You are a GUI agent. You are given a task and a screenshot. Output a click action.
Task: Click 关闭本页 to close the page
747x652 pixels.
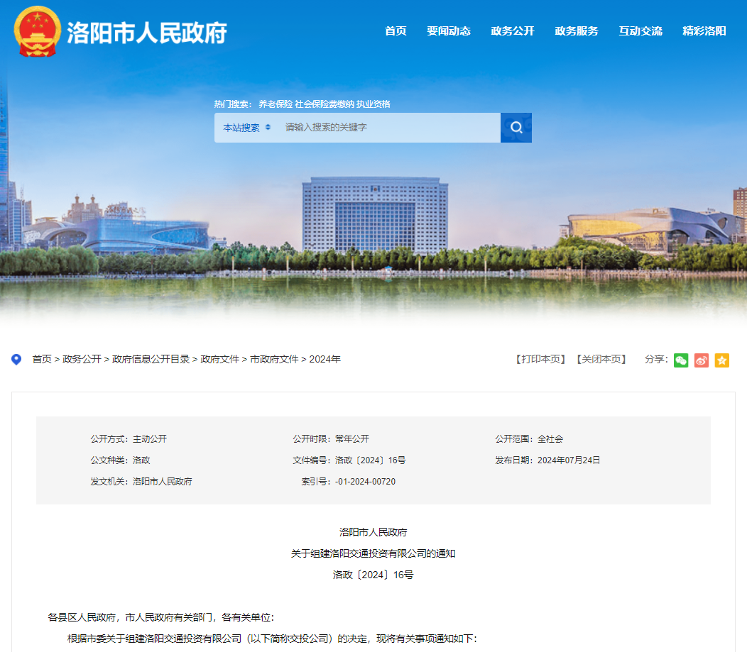click(601, 360)
